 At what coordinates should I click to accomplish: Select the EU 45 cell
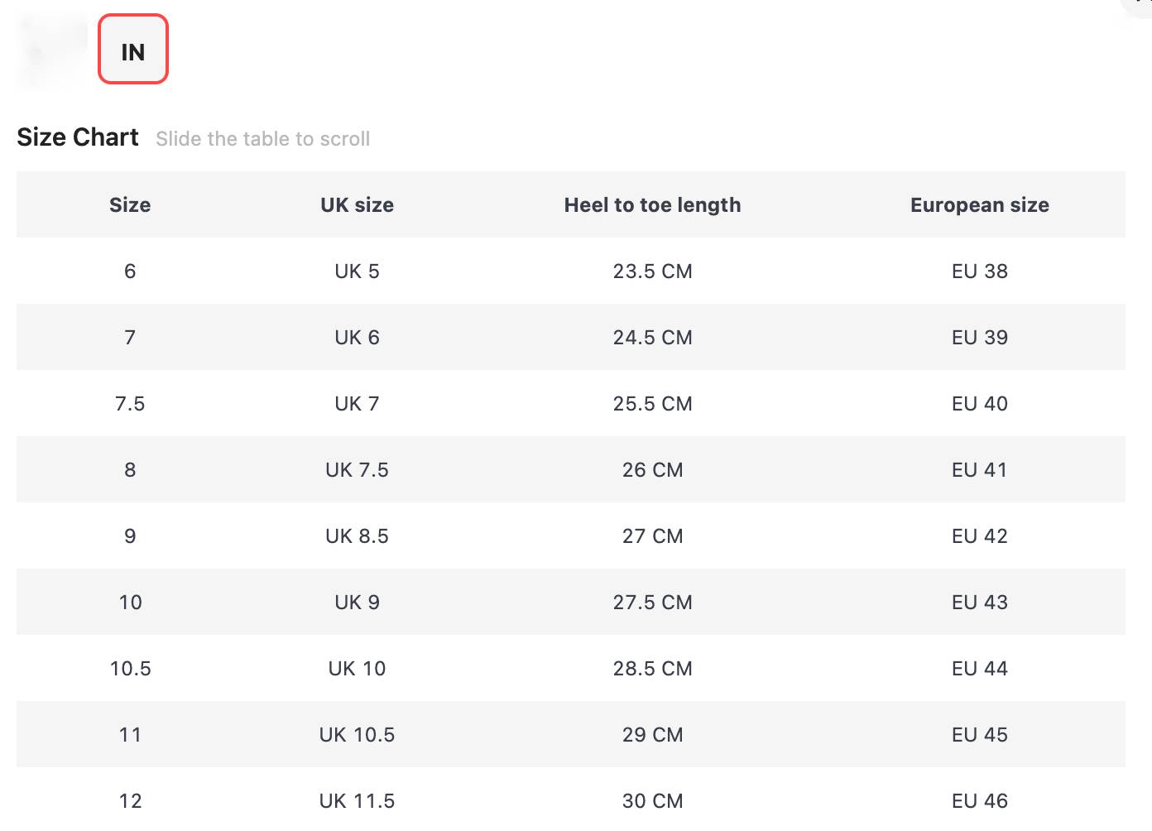(x=979, y=735)
